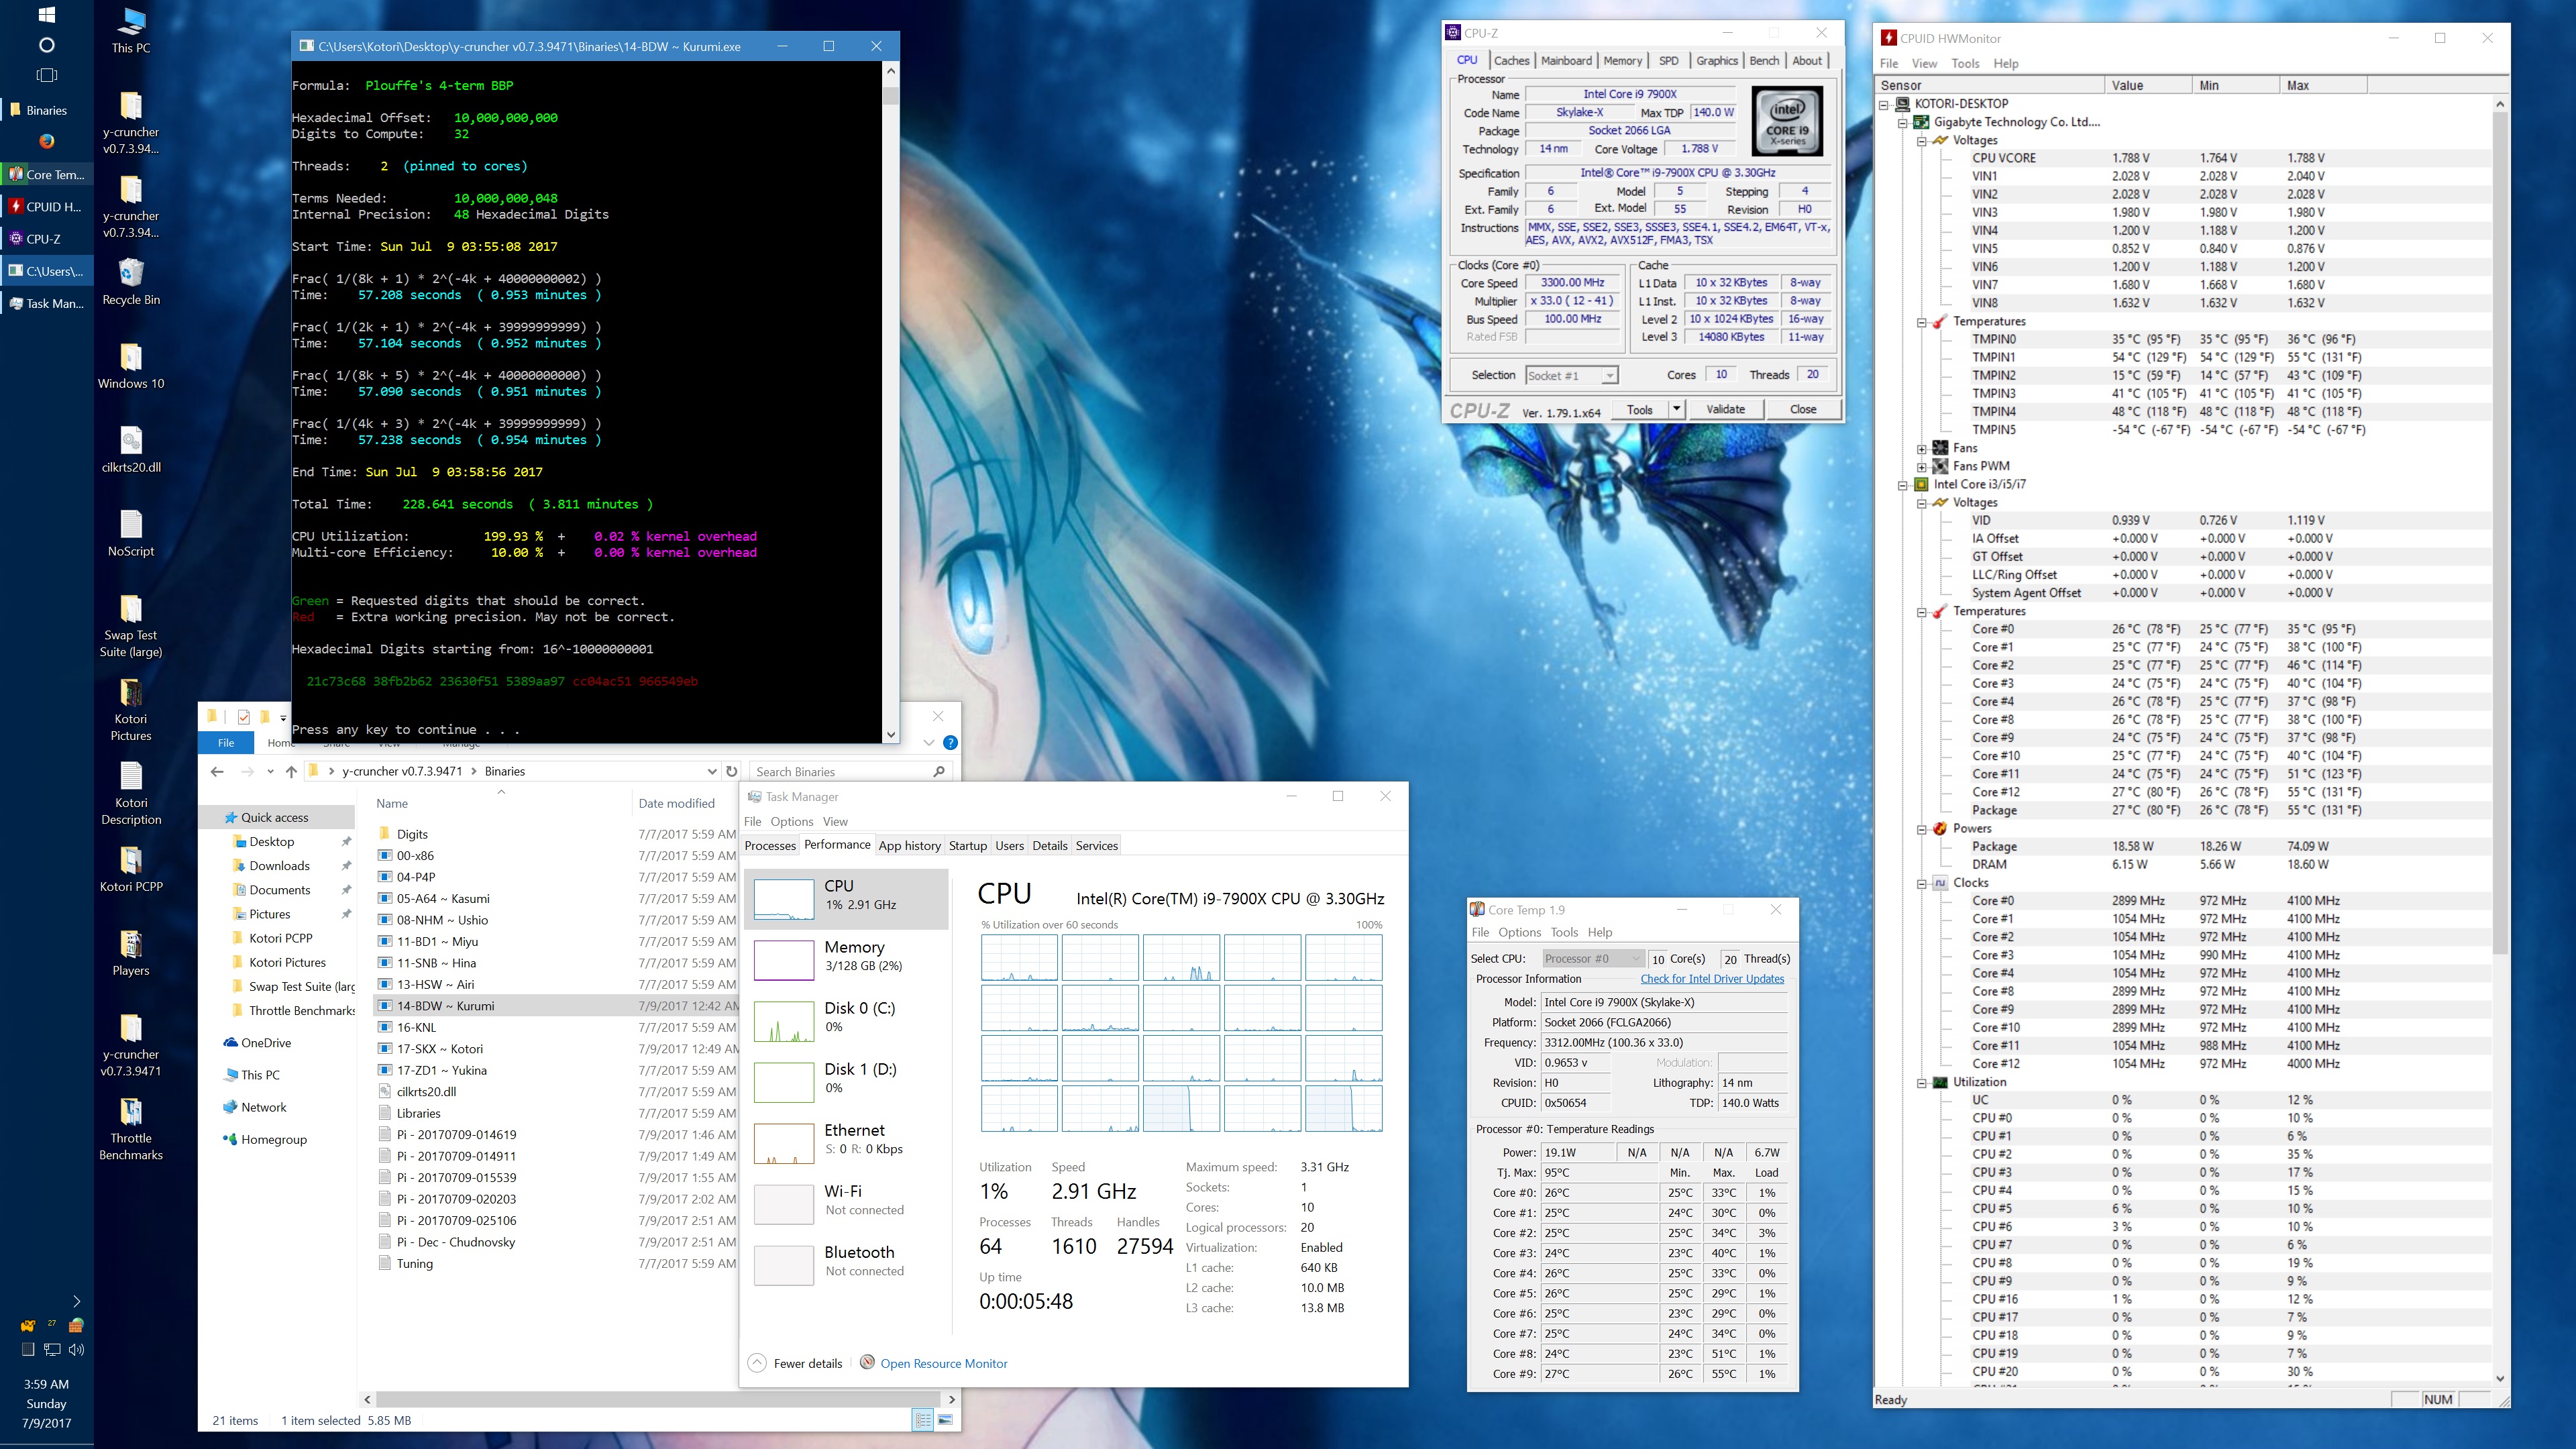The image size is (2576, 1449).
Task: Open the Windows Start menu
Action: (x=46, y=15)
